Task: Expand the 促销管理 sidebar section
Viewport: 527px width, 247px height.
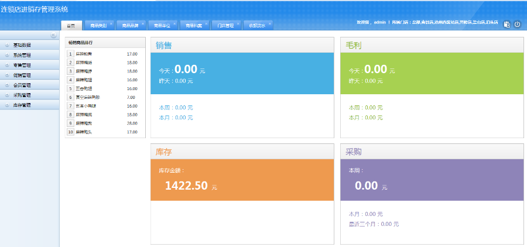Action: pos(30,76)
